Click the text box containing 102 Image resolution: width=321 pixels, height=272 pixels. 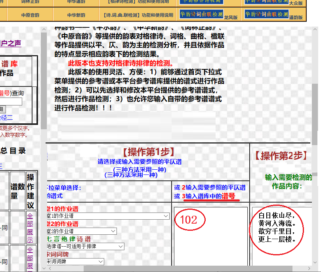210,236
